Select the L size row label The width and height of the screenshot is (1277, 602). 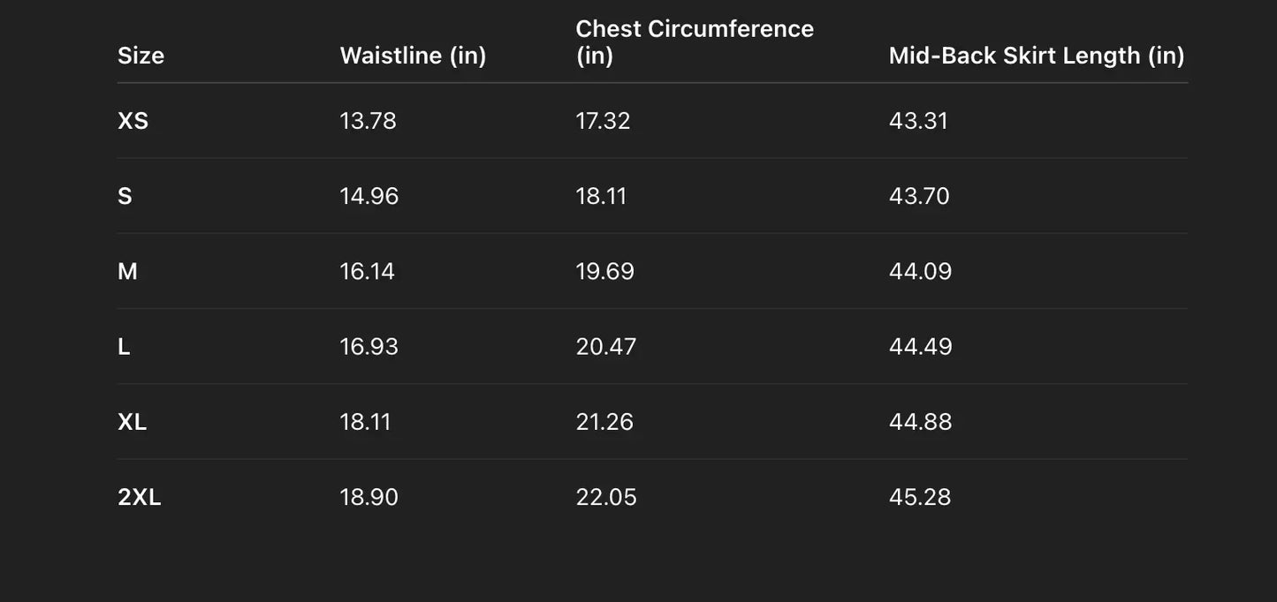point(124,347)
